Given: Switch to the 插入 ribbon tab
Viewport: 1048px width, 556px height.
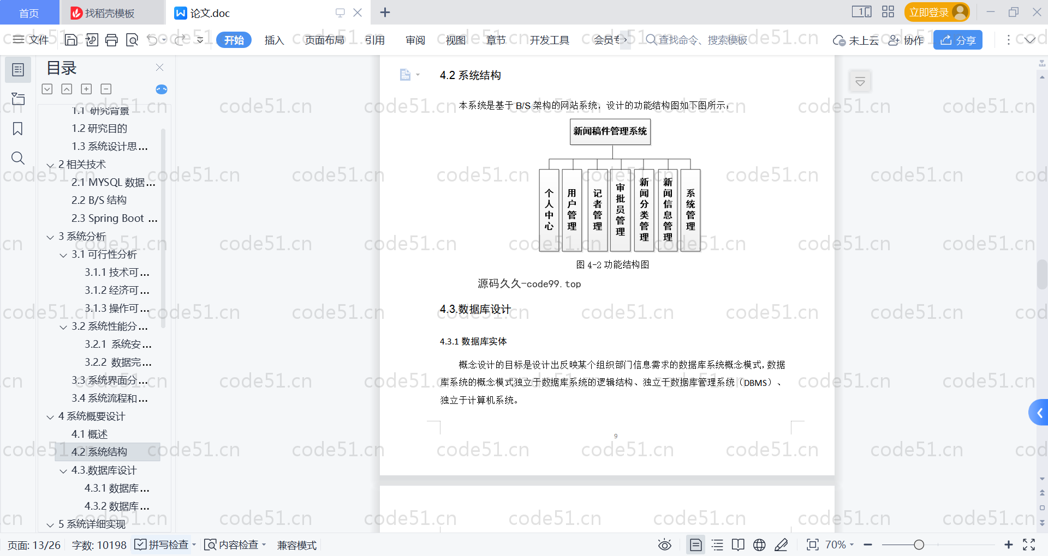Looking at the screenshot, I should [x=274, y=40].
